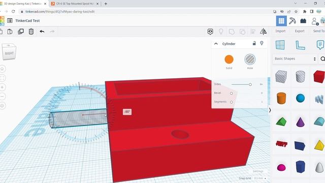325x183 pixels.
Task: Pick the purple Cone shape
Action: click(x=300, y=121)
